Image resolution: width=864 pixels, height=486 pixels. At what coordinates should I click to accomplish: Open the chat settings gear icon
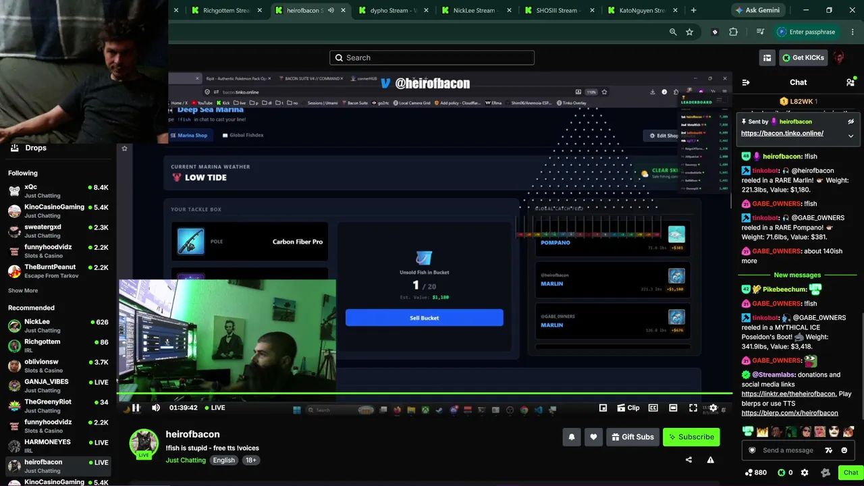tap(804, 473)
